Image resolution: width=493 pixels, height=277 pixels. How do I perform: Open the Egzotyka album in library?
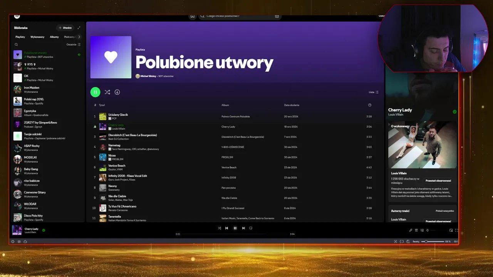(x=47, y=113)
